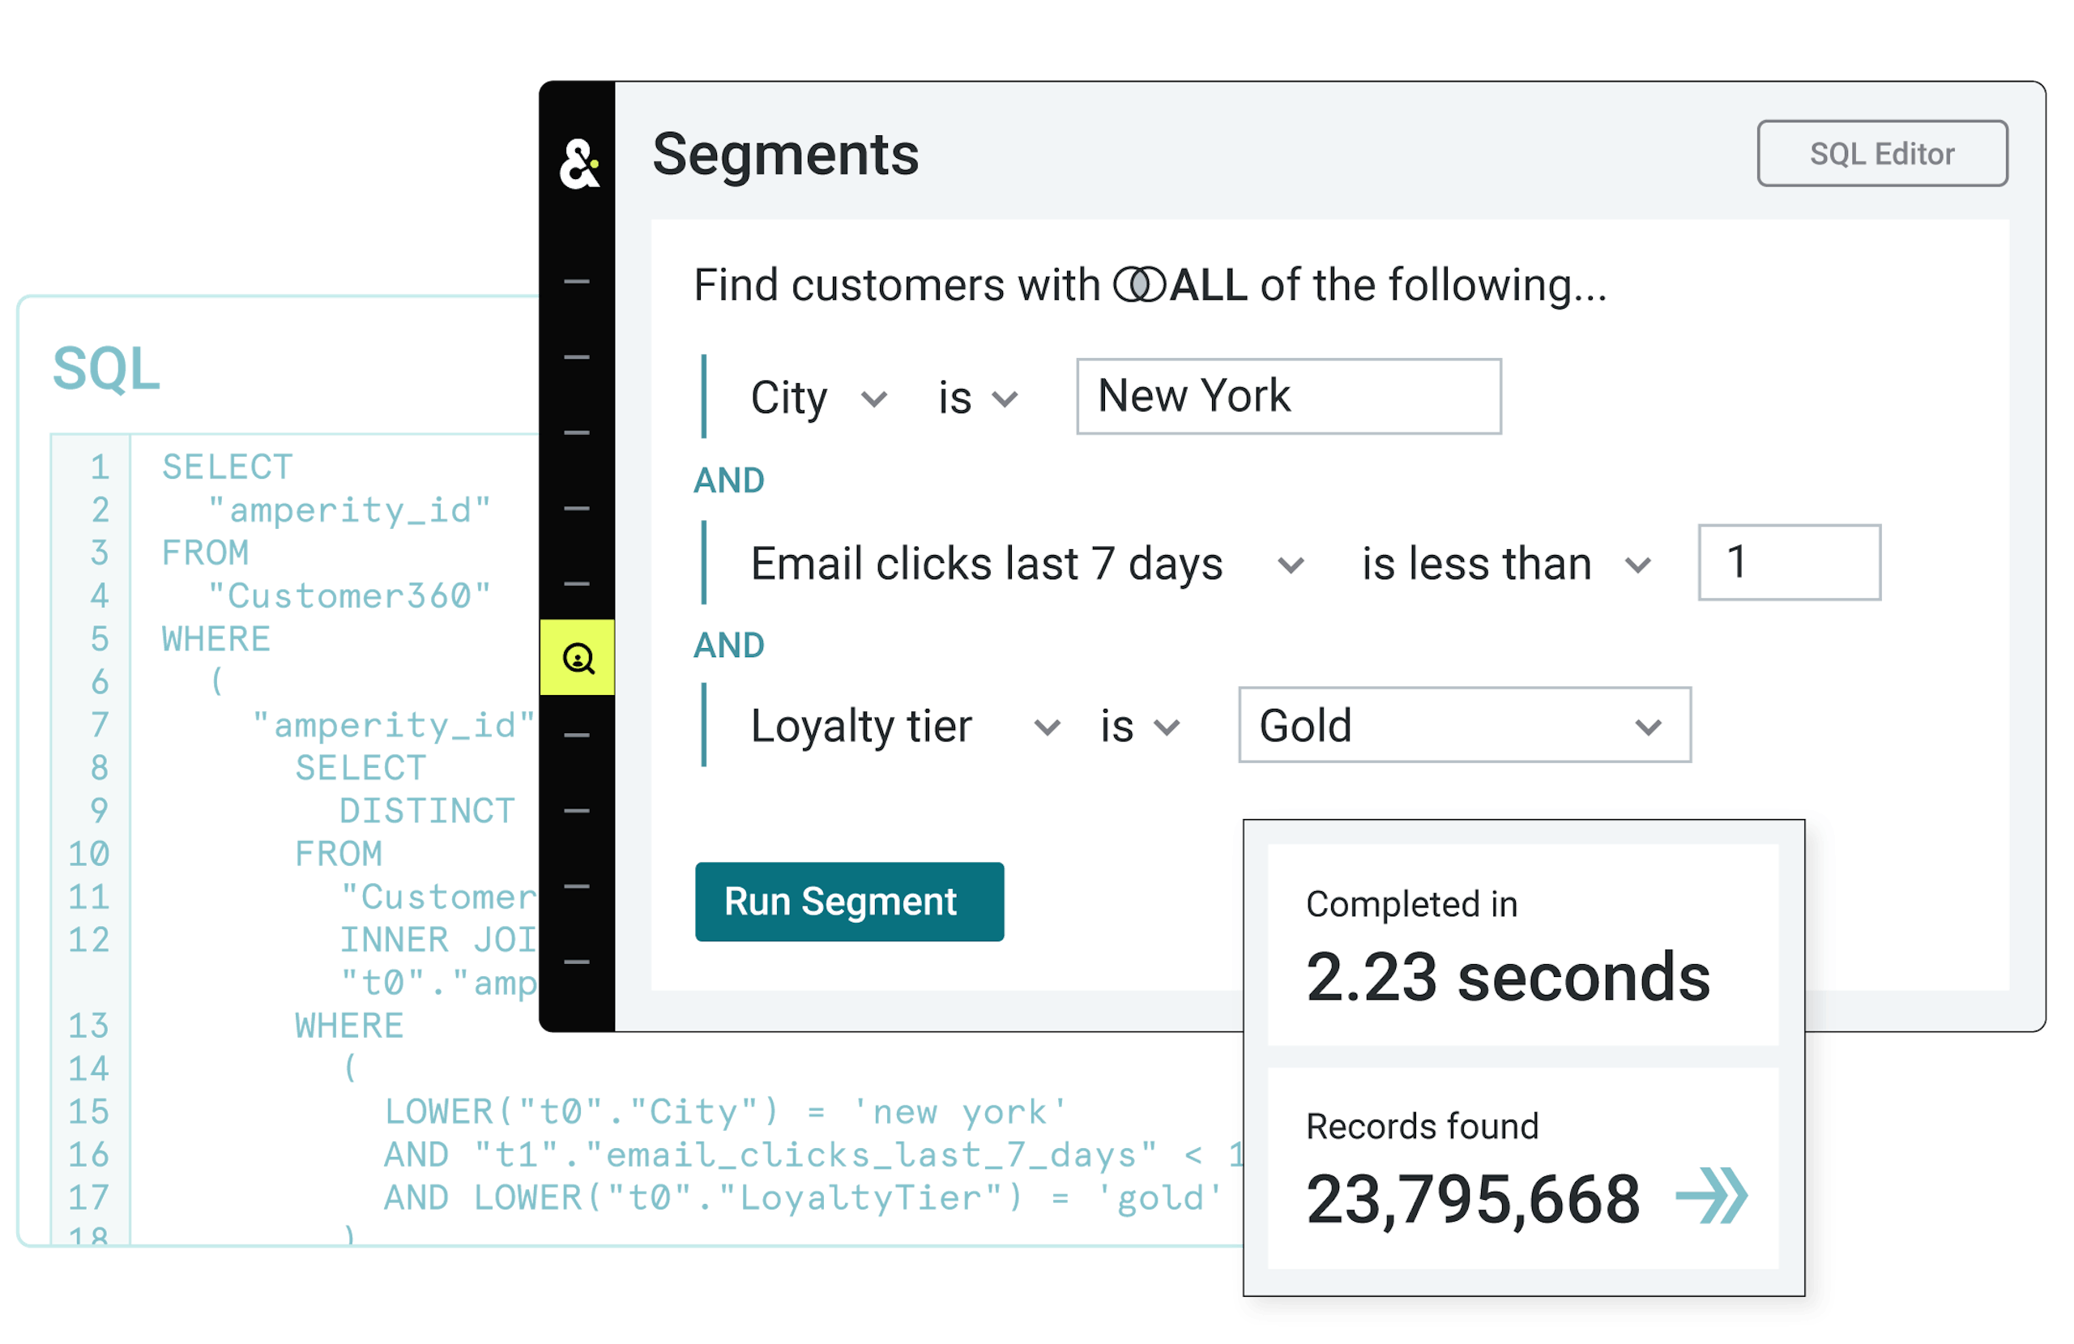Click the SQL panel heading
This screenshot has width=2074, height=1344.
(x=106, y=369)
